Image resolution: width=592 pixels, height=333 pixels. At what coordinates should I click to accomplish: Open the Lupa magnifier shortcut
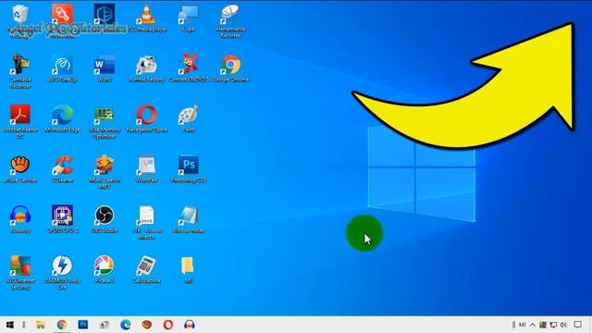[189, 15]
